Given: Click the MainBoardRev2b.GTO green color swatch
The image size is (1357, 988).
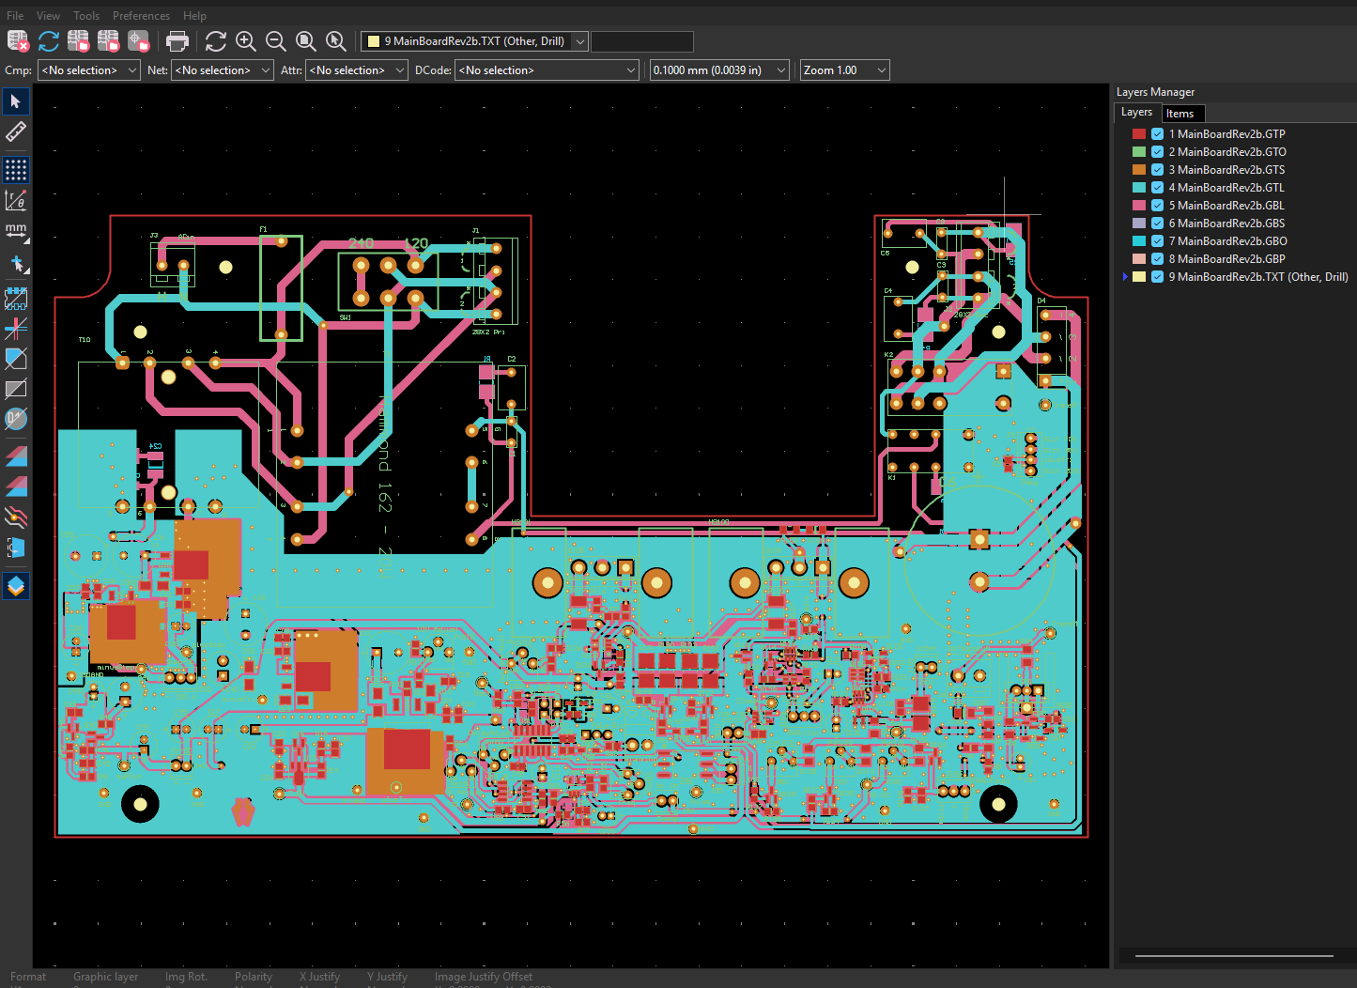Looking at the screenshot, I should tap(1139, 152).
